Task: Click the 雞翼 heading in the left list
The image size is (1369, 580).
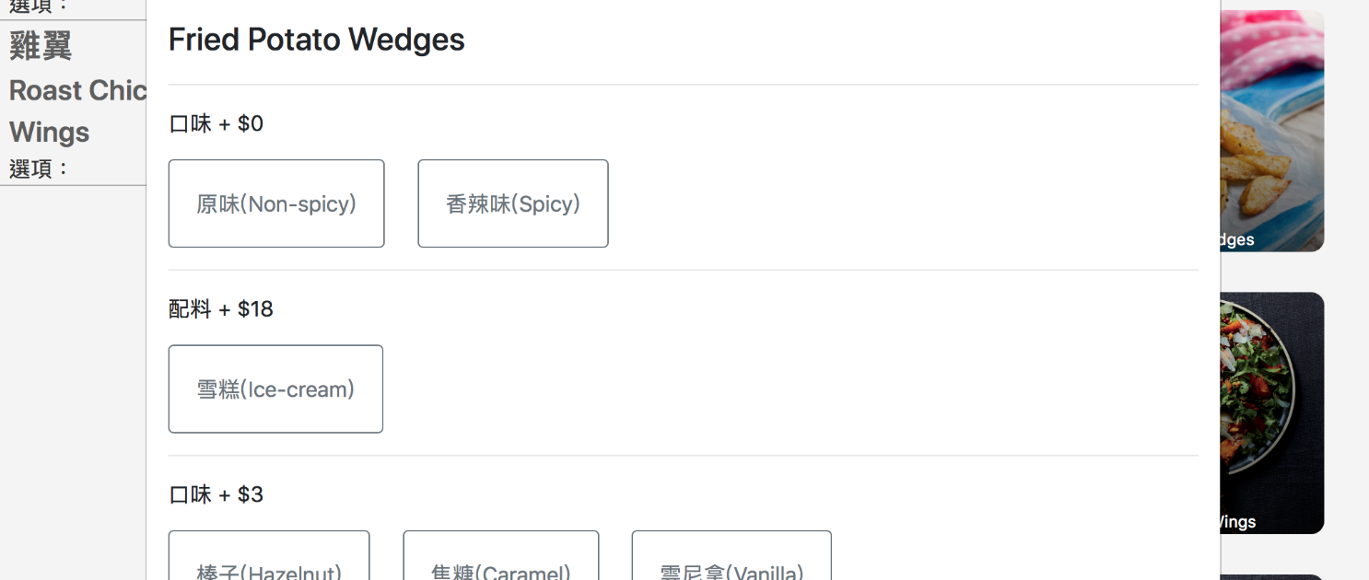Action: tap(41, 45)
